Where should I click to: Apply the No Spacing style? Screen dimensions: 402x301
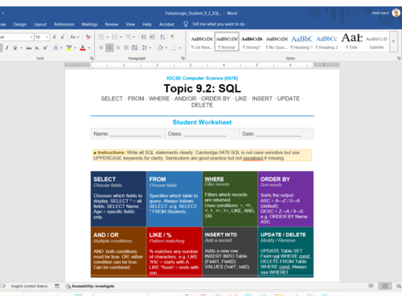[277, 42]
